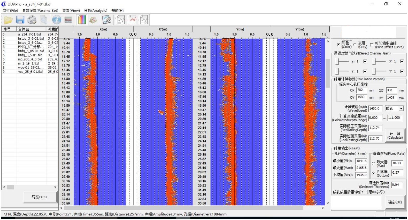The width and height of the screenshot is (408, 220).
Task: Click the pen drawing tool icon
Action: 106,20
